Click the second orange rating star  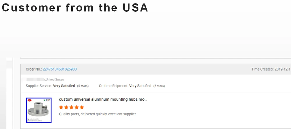tap(66, 107)
